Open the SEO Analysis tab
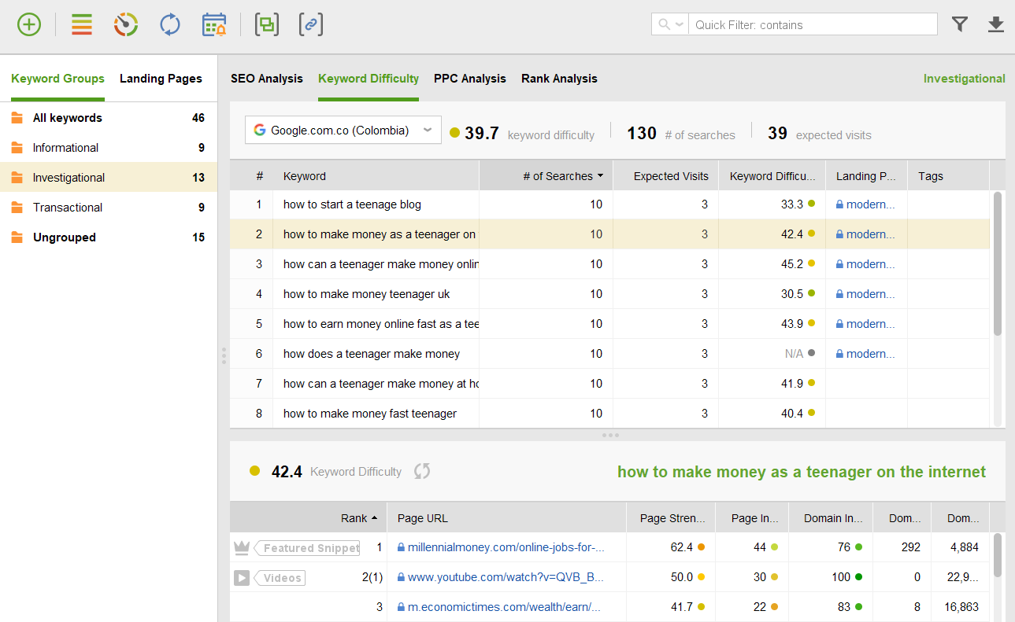 [x=267, y=79]
